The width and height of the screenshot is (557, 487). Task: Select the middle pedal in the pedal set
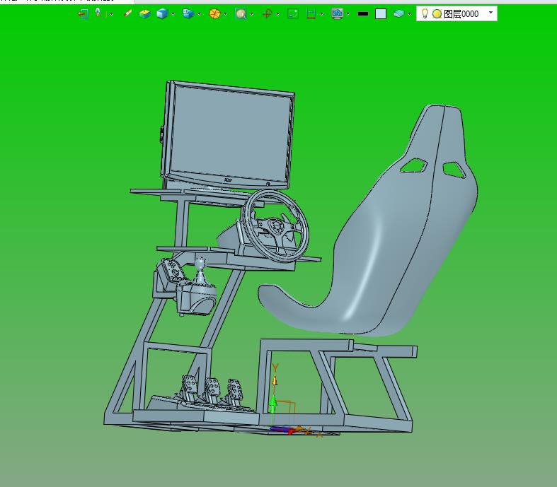[x=212, y=388]
